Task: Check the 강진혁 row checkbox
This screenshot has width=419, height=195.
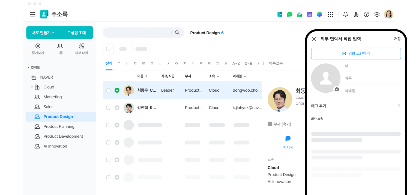Action: (x=108, y=108)
